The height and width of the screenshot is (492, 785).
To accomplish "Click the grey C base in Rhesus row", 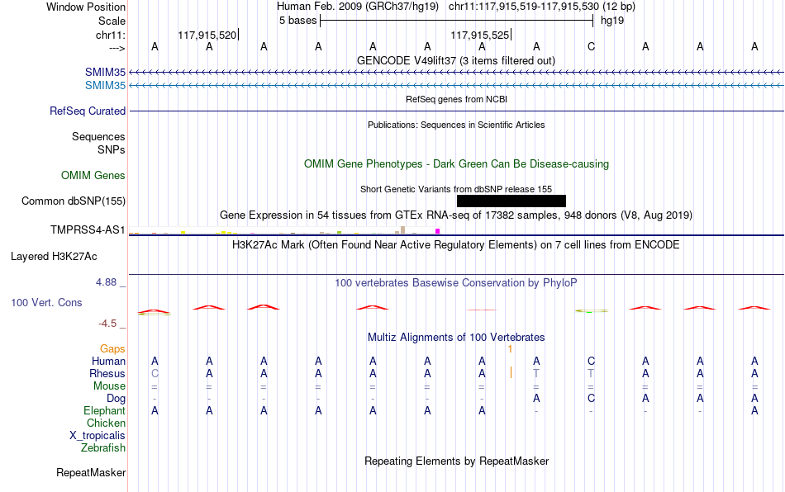I will point(155,373).
